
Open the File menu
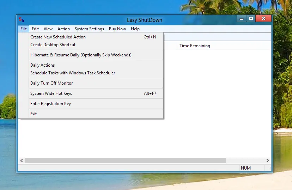click(x=24, y=29)
